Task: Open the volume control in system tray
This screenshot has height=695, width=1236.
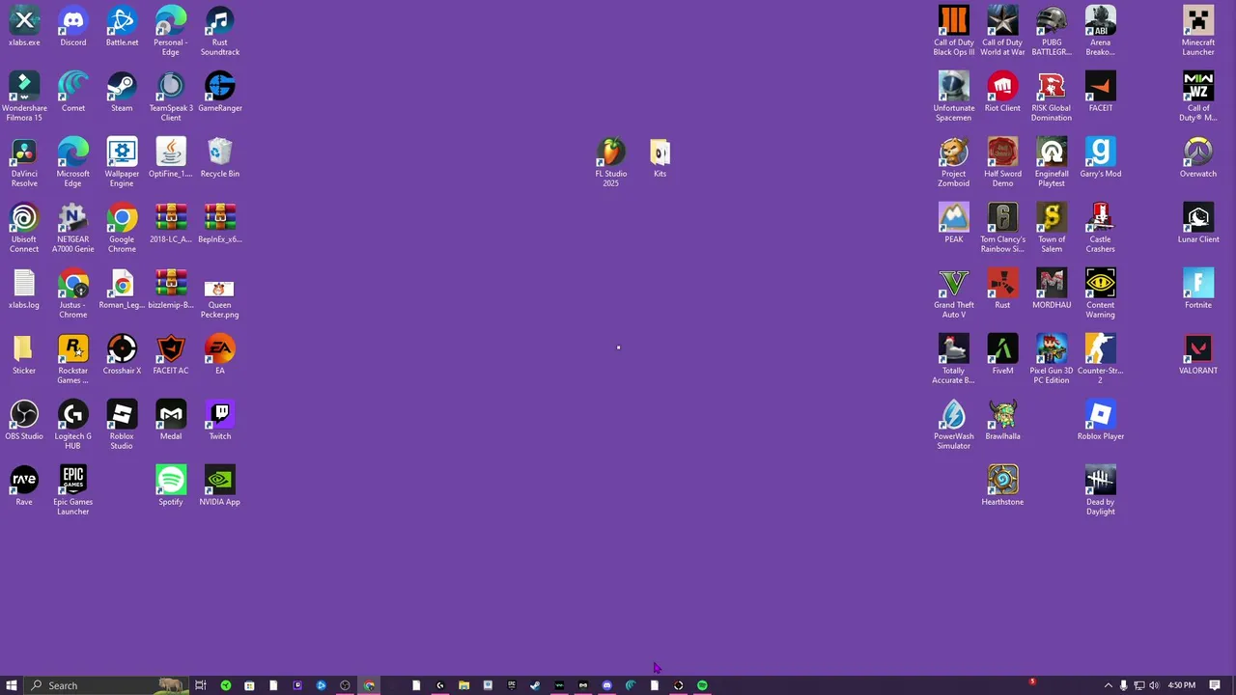Action: coord(1153,685)
